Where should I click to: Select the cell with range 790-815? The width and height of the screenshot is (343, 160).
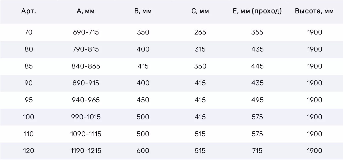86,49
